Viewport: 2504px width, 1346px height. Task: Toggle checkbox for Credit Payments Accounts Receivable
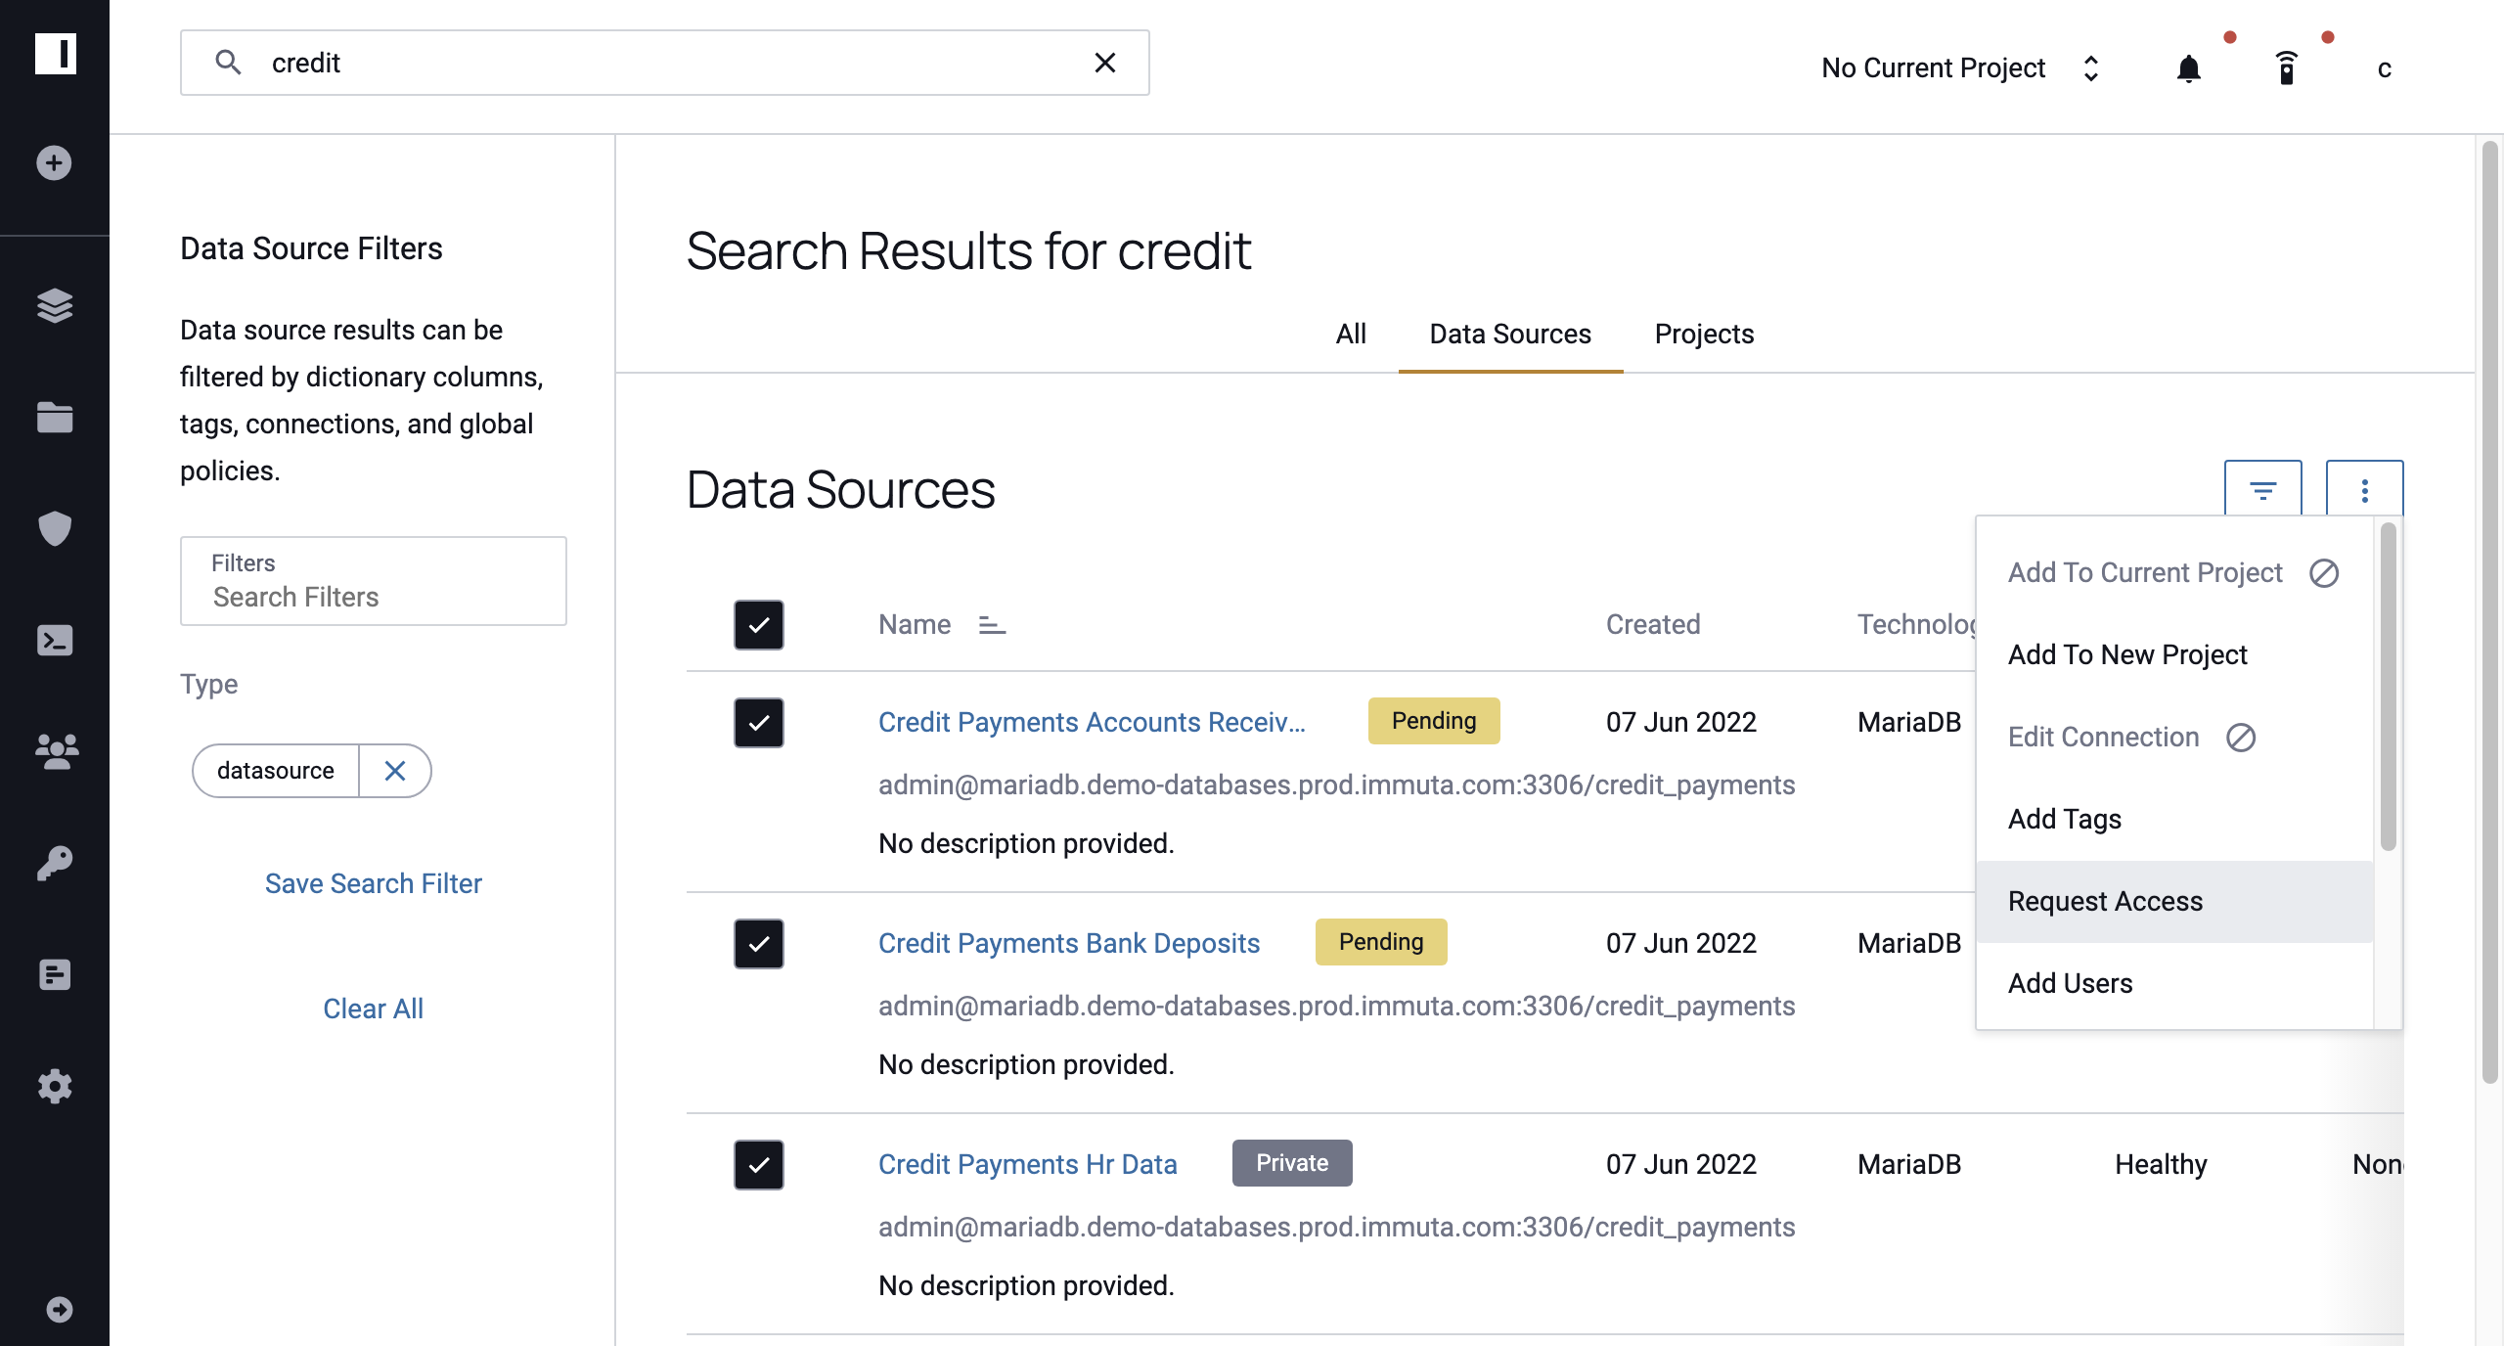(759, 723)
